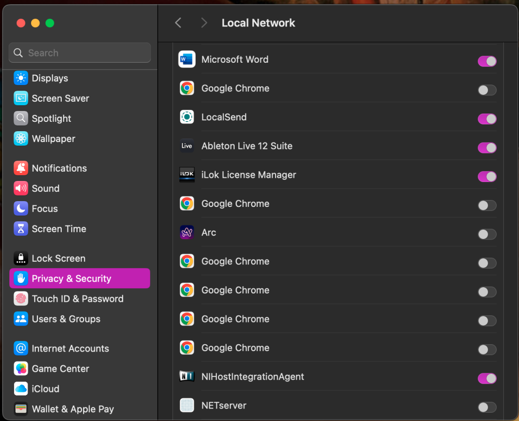Click the Game Center bubbles icon

tap(21, 369)
